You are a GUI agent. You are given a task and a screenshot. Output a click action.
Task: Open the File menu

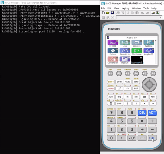coord(103,8)
